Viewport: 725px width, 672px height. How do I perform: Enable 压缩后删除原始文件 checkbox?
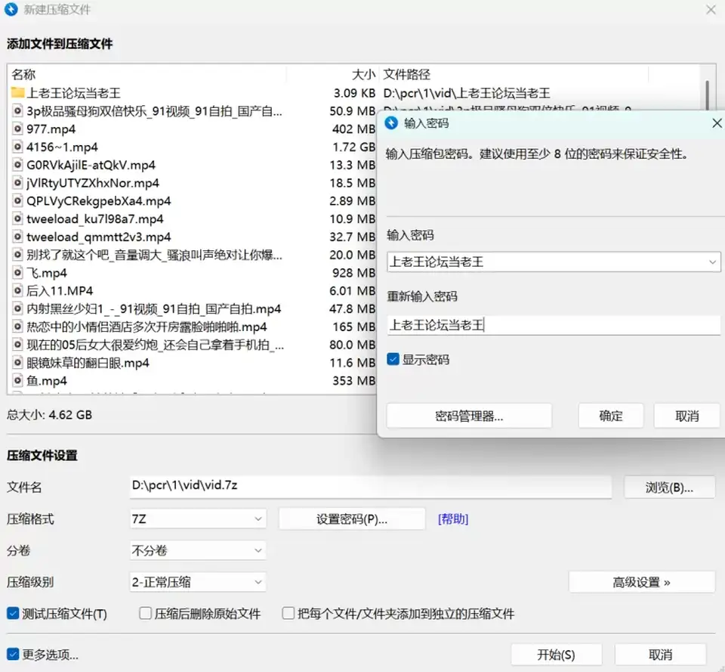coord(145,614)
